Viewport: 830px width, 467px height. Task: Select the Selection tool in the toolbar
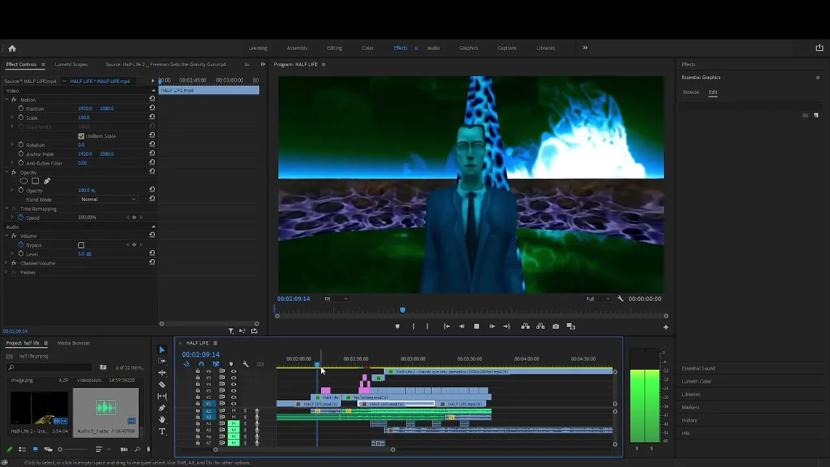(162, 350)
